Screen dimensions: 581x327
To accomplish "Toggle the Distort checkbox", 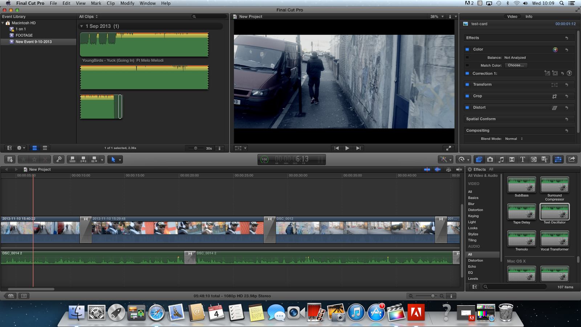I will [467, 108].
